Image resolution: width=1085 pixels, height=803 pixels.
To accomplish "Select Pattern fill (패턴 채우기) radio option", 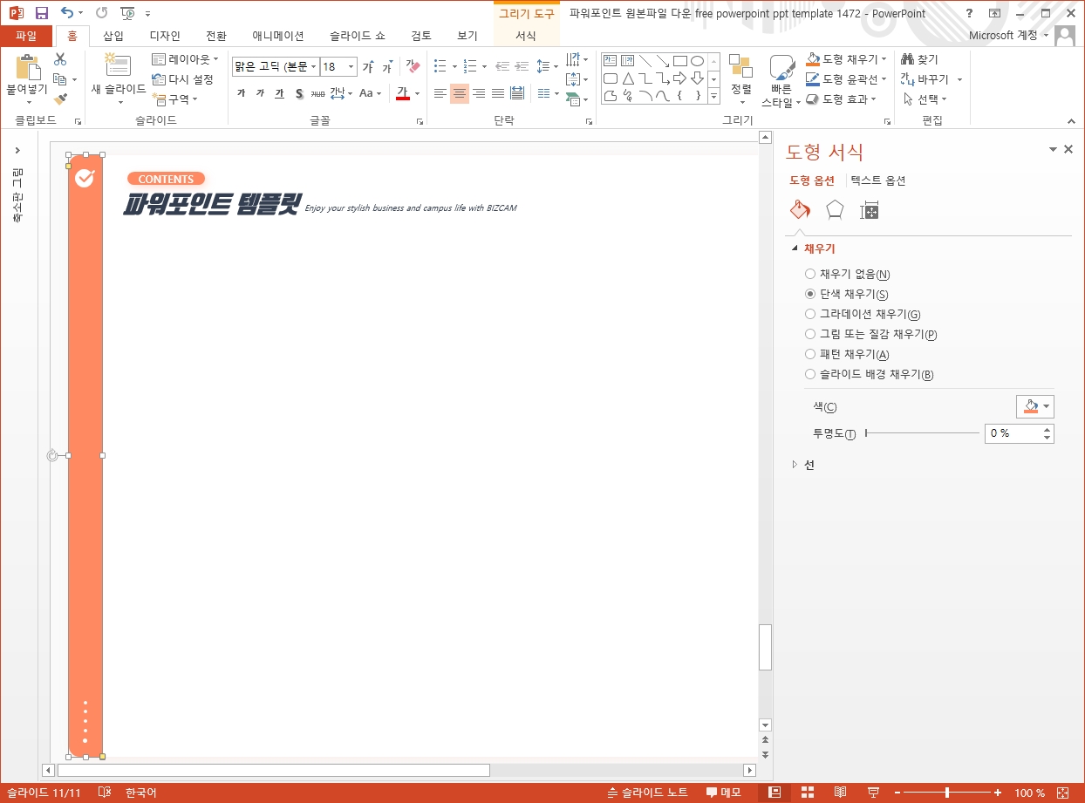I will [x=847, y=354].
